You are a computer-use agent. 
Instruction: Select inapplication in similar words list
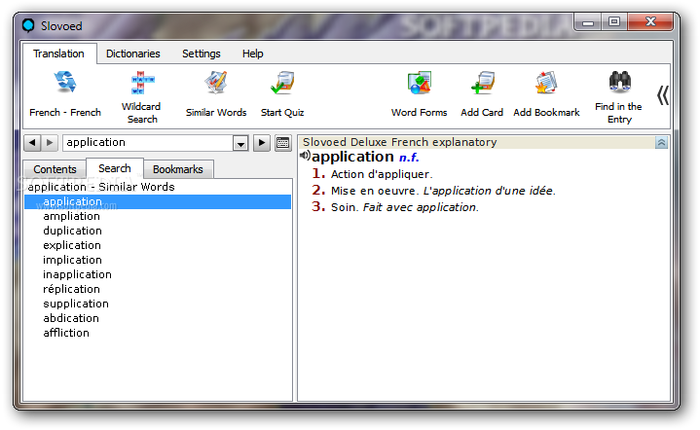(x=77, y=274)
